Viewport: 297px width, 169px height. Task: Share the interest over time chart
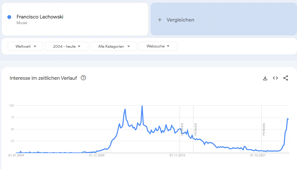click(285, 78)
